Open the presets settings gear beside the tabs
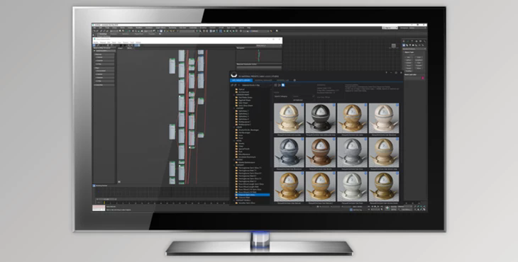 (x=294, y=80)
